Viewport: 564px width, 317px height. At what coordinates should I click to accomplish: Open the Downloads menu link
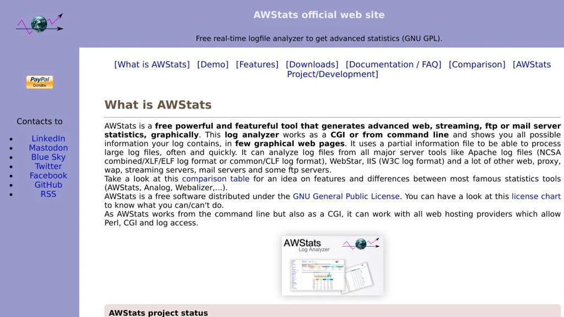[312, 64]
